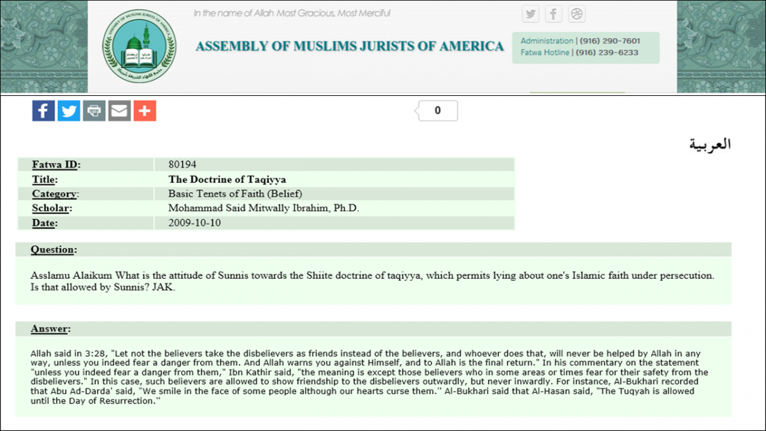Select the fatwa title The Doctrine of Taqiyya
766x431 pixels.
pos(227,179)
